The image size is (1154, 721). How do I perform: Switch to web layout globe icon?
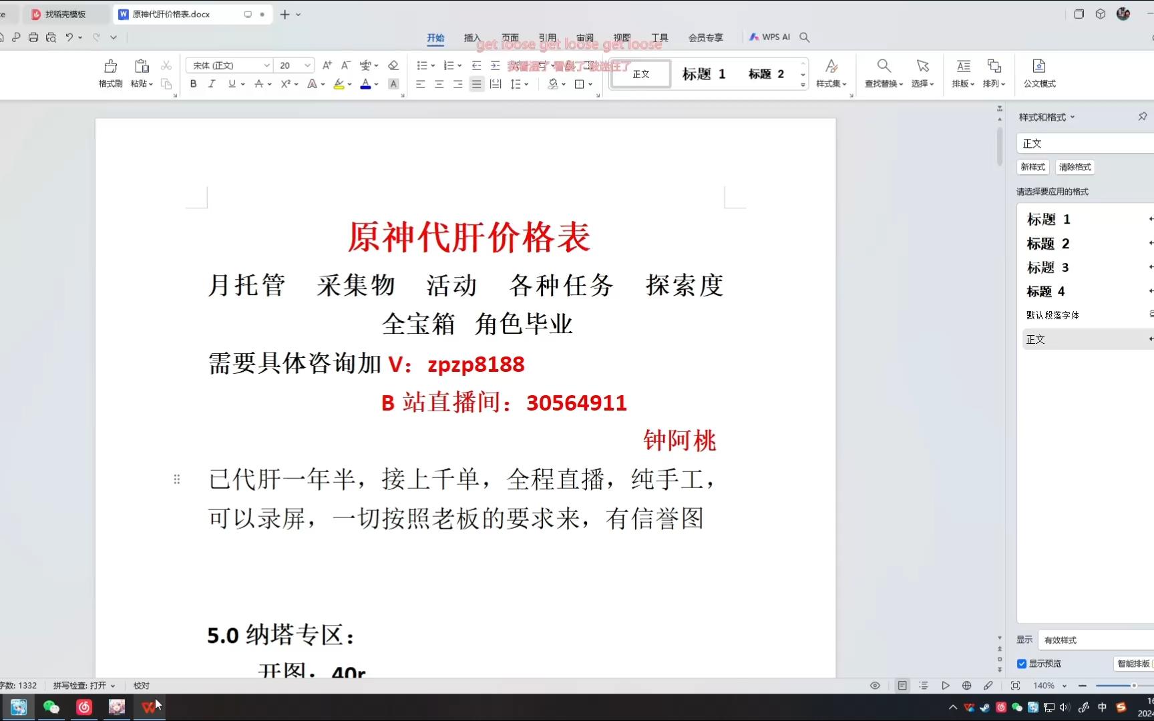coord(966,686)
